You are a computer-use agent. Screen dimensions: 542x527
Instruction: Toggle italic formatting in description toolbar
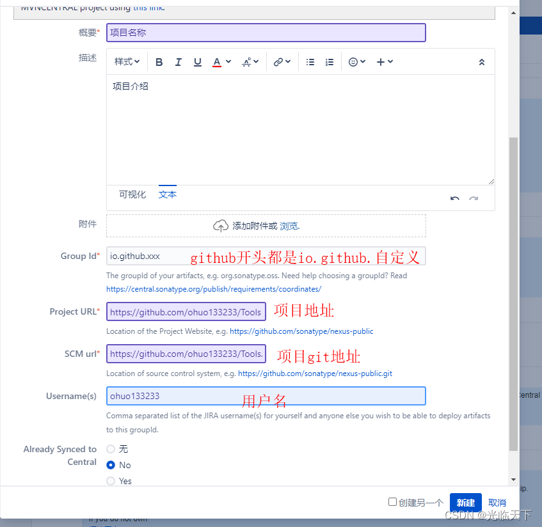pos(178,62)
